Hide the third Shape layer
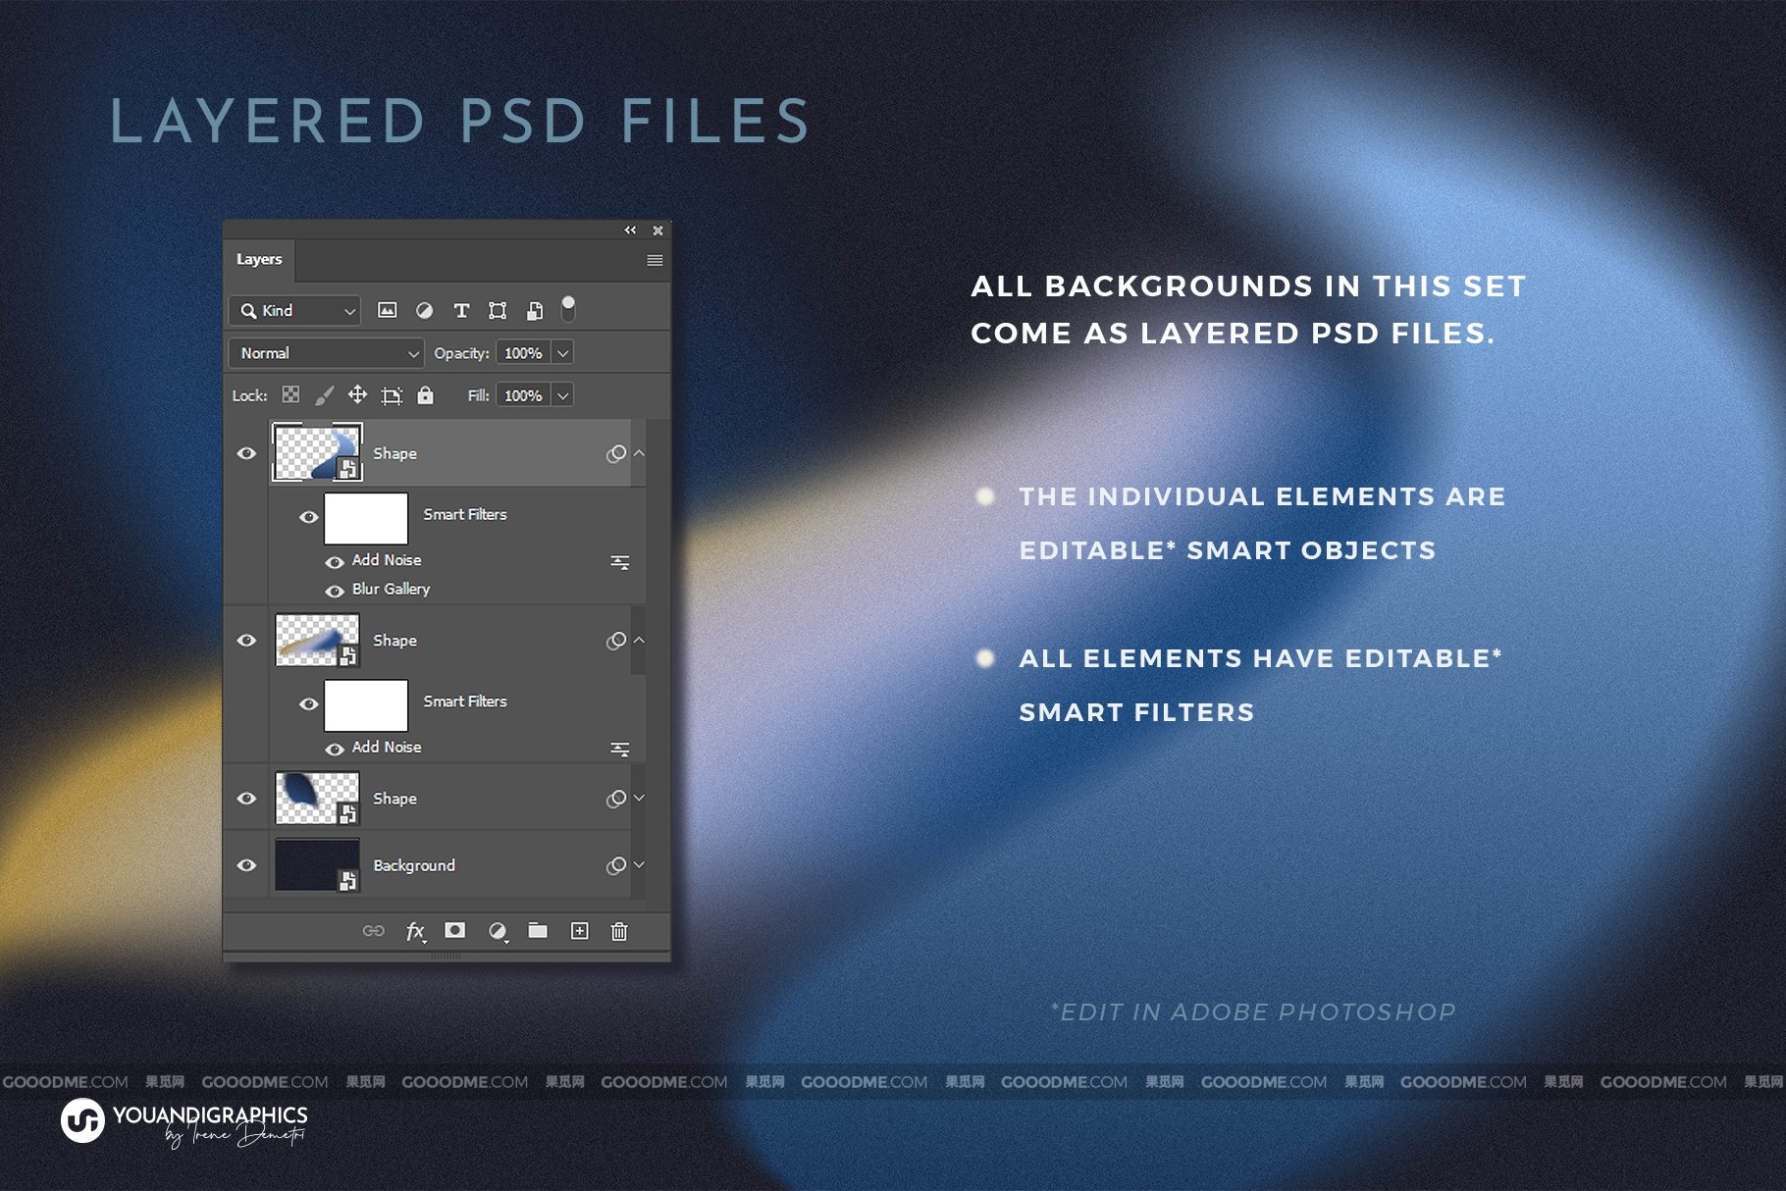This screenshot has width=1786, height=1191. click(246, 799)
